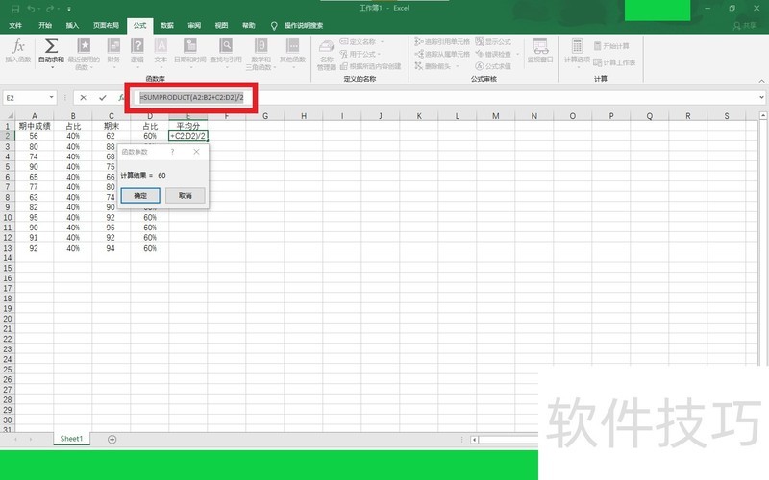Viewport: 769px width, 480px height.
Task: Click the Name Box showing E2
Action: [x=26, y=98]
